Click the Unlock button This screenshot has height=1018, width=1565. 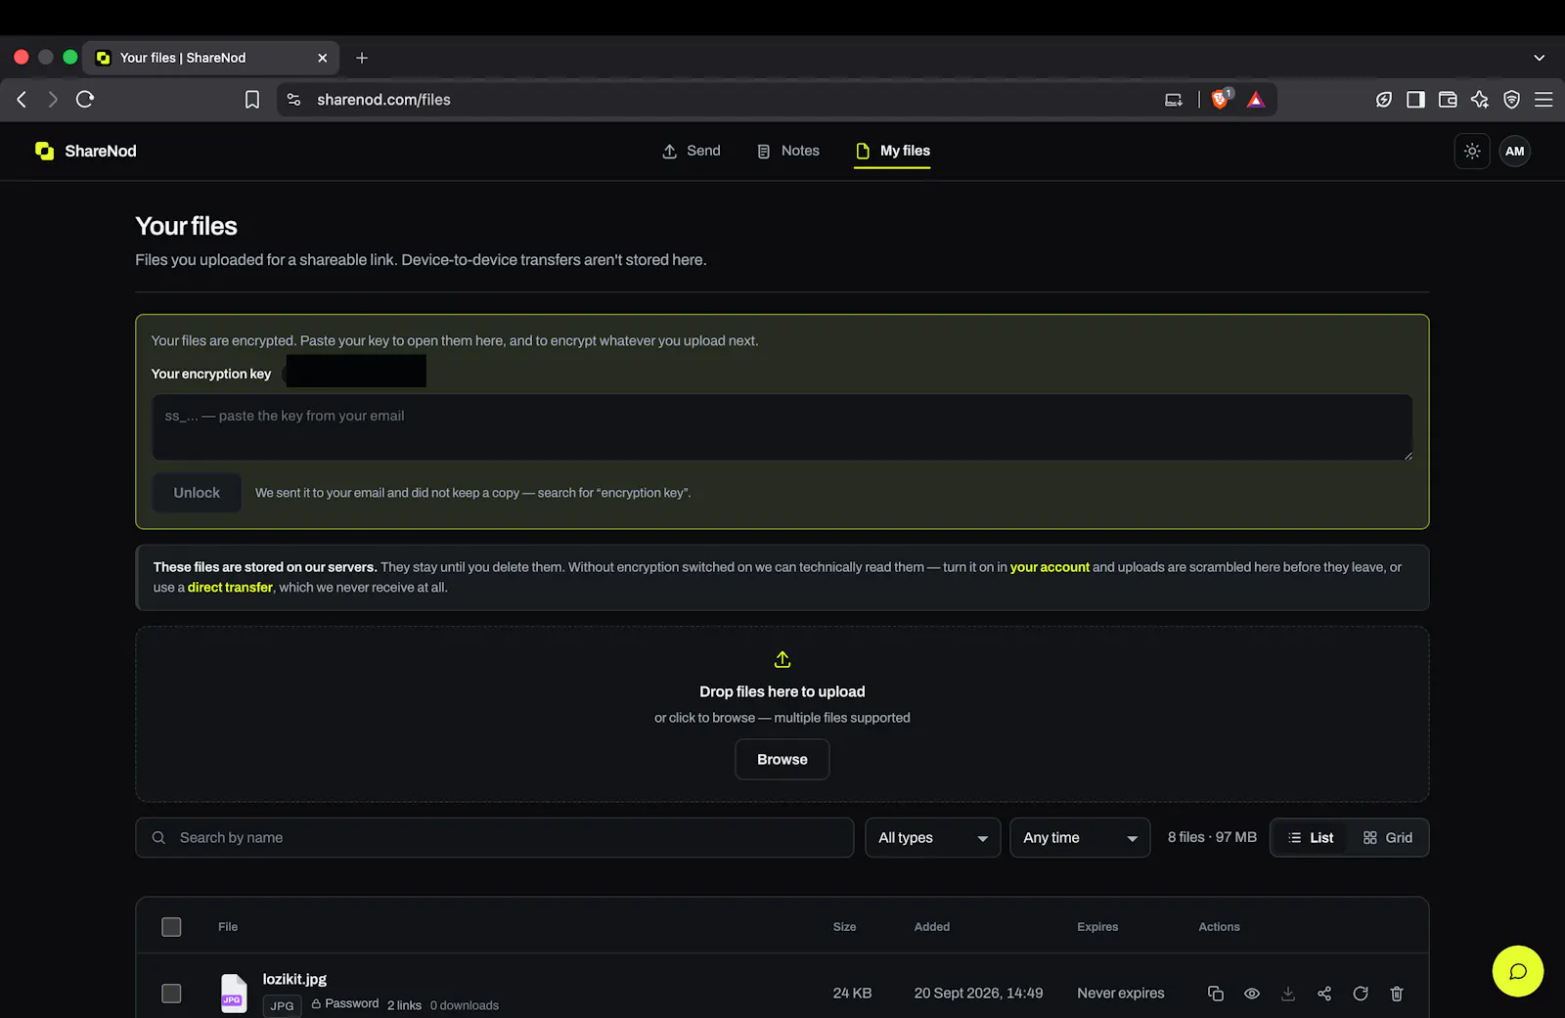197,493
